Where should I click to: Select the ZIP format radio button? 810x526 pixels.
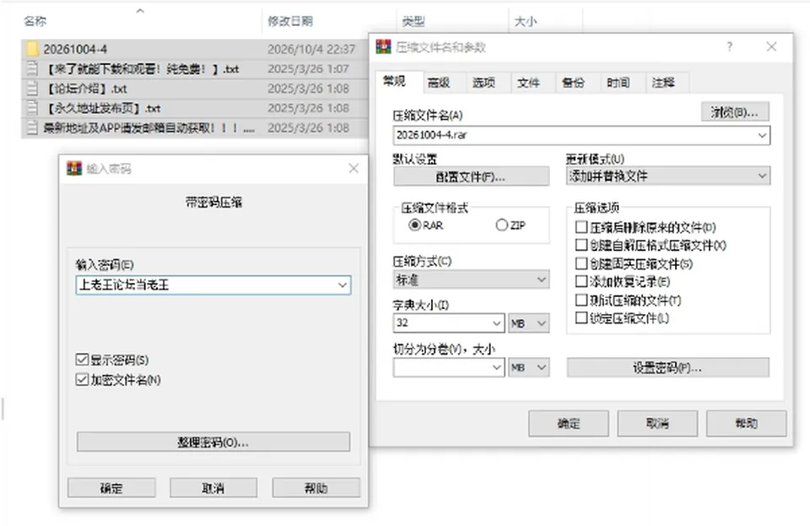(501, 225)
